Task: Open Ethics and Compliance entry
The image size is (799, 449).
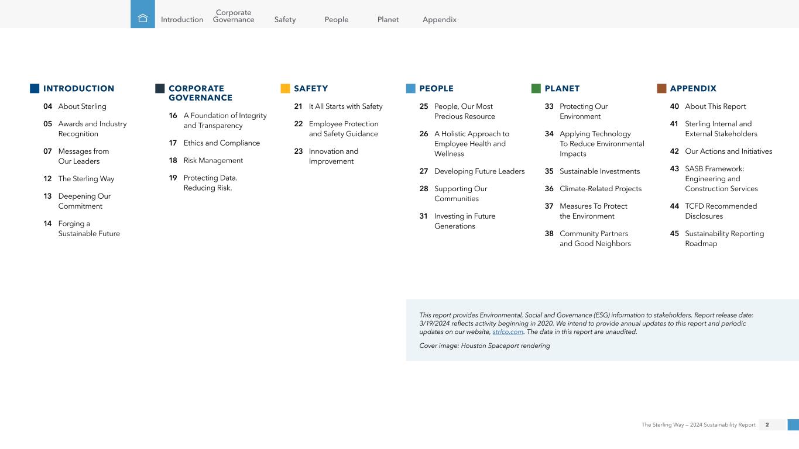Action: click(221, 143)
